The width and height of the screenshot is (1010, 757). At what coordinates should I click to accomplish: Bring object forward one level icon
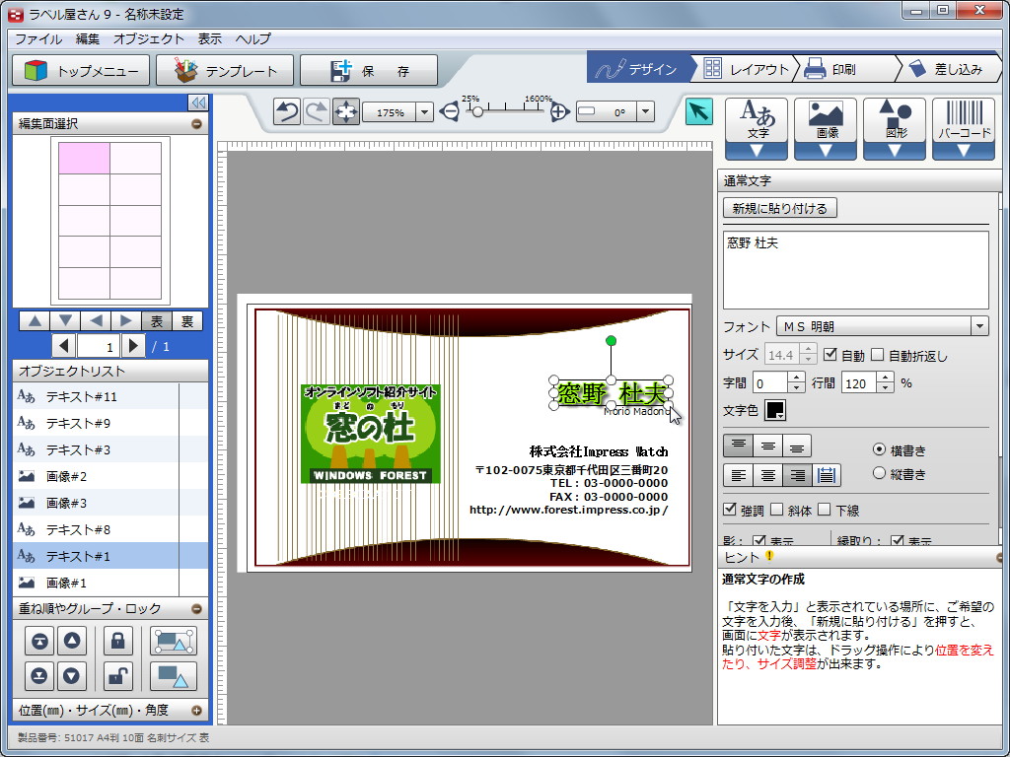(71, 641)
